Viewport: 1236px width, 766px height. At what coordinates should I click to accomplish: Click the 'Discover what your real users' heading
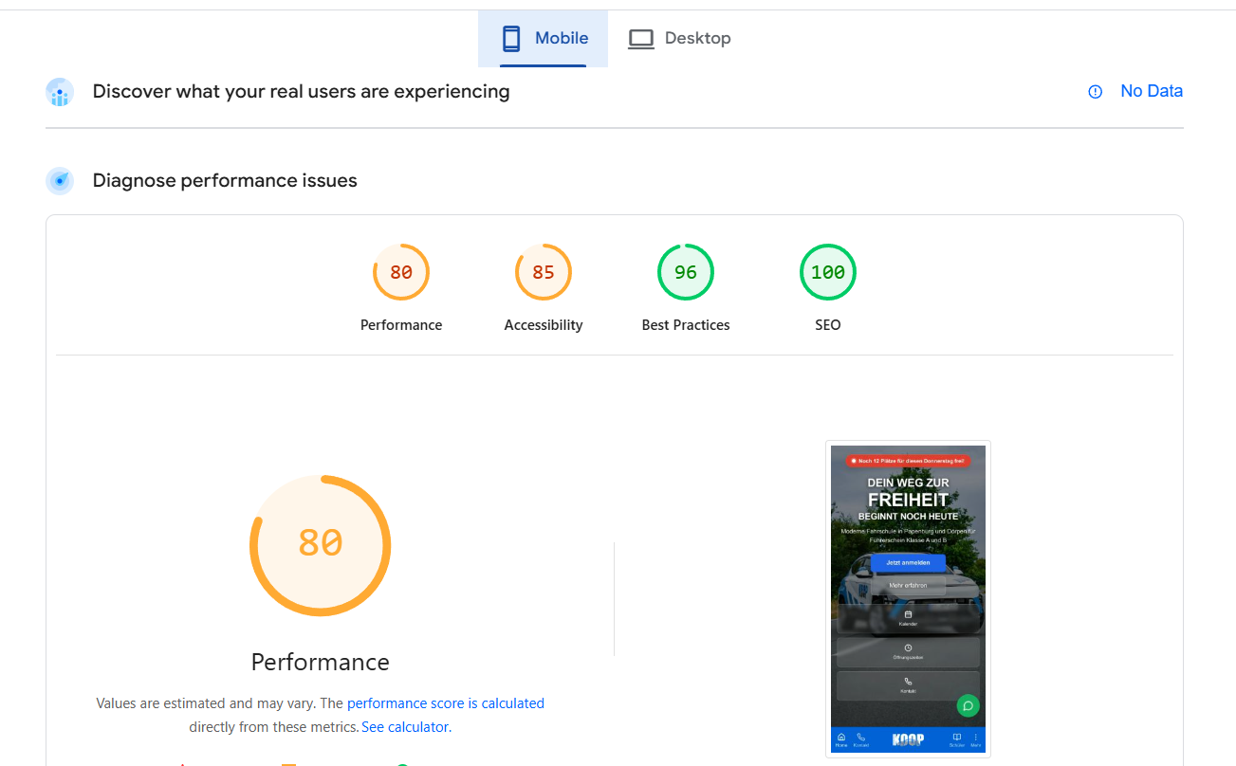click(301, 92)
